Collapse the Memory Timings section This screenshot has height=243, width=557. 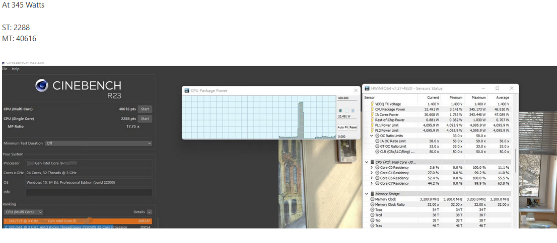(x=367, y=194)
